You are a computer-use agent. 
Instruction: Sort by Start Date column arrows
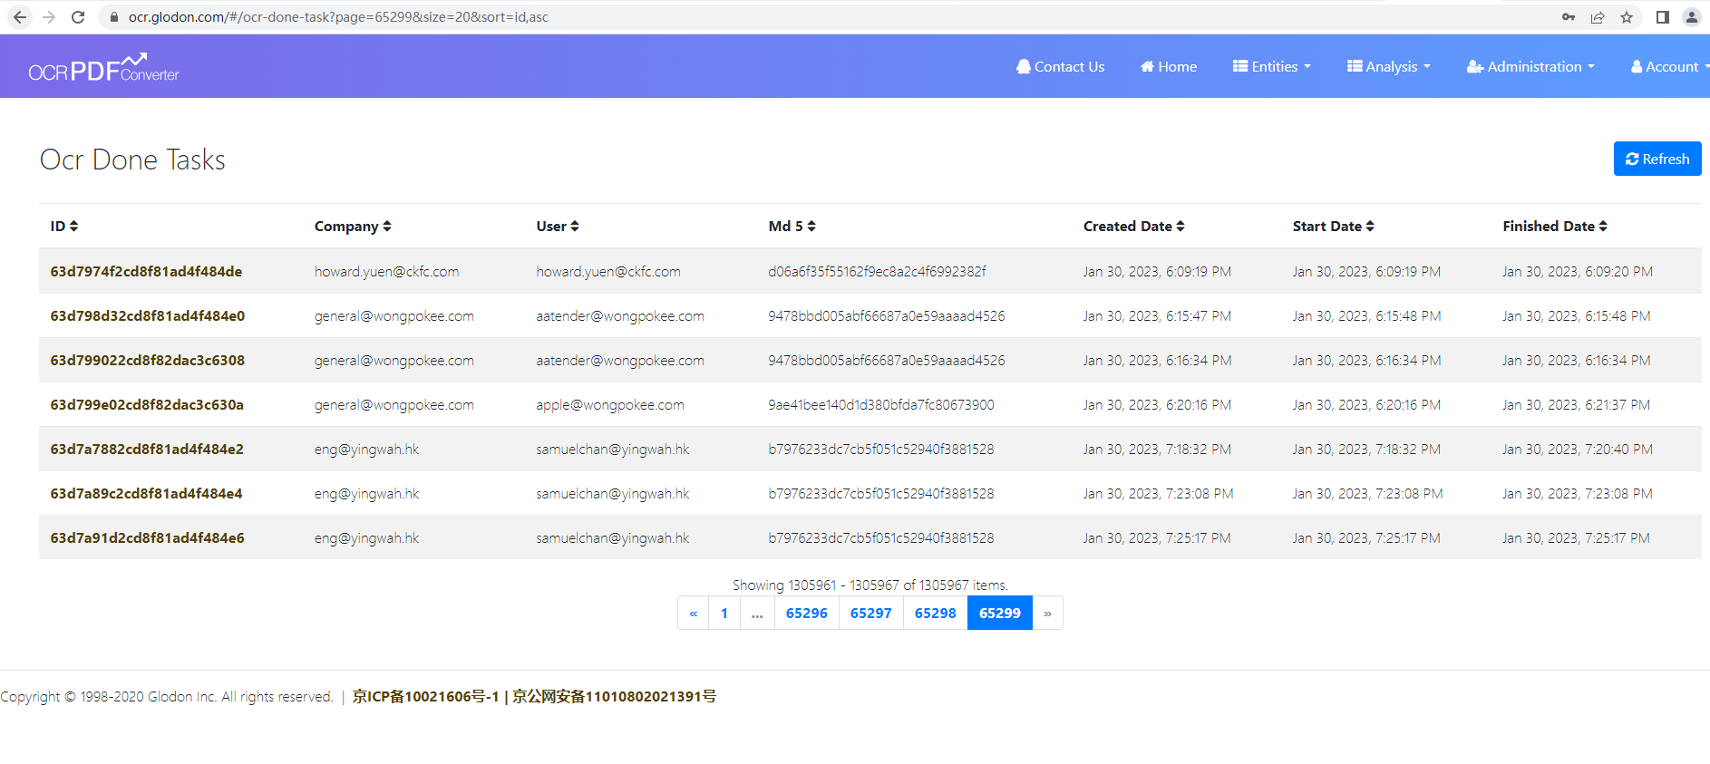point(1370,227)
